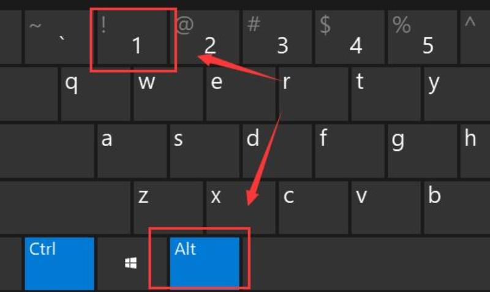This screenshot has width=490, height=292.
Task: Toggle the blue Ctrl key
Action: pyautogui.click(x=59, y=264)
